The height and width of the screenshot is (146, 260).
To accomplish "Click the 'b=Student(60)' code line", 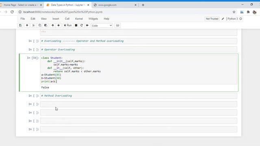I will coord(51,78).
